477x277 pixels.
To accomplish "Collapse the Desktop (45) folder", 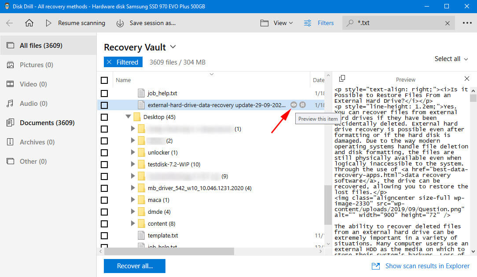I will [x=128, y=116].
